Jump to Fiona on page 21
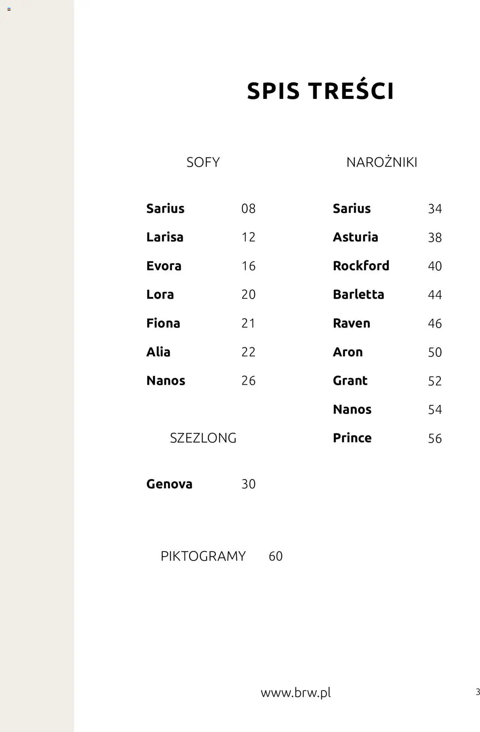 coord(201,323)
